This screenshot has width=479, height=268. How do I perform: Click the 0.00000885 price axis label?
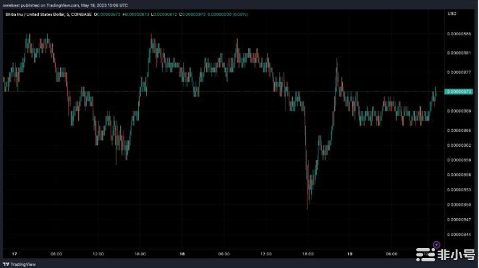click(x=458, y=33)
